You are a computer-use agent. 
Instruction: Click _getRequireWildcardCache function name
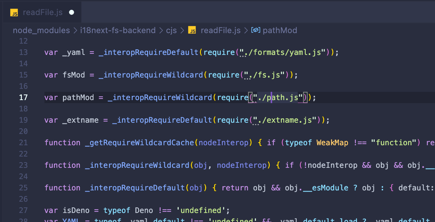pyautogui.click(x=139, y=143)
